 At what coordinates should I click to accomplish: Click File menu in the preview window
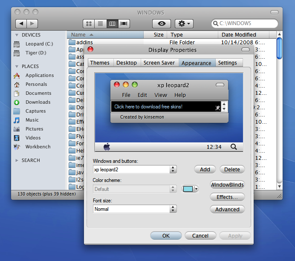pyautogui.click(x=126, y=95)
